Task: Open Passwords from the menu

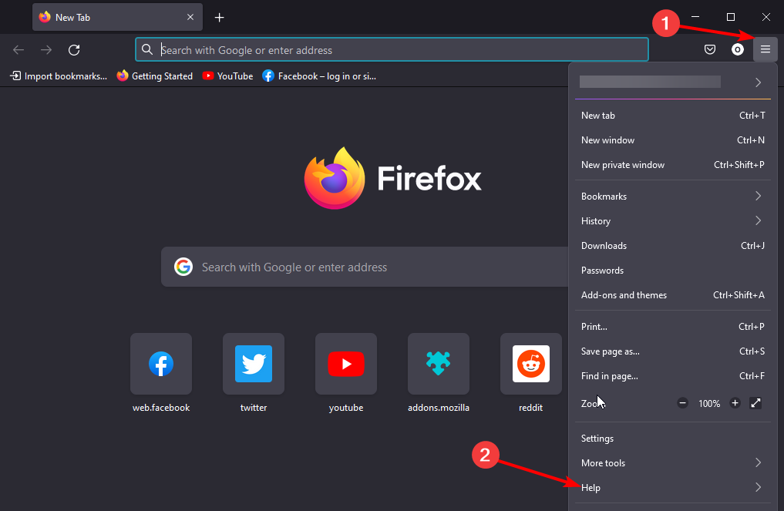Action: coord(672,270)
